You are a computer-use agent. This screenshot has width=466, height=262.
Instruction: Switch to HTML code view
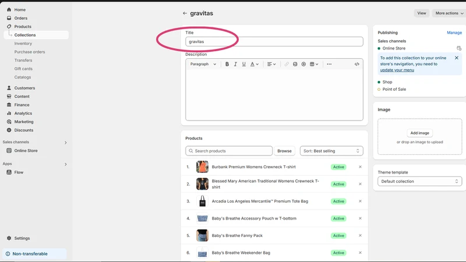(x=357, y=64)
